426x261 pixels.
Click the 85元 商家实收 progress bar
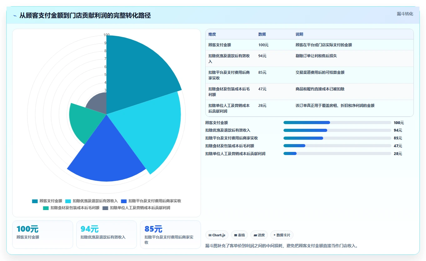pyautogui.click(x=337, y=138)
